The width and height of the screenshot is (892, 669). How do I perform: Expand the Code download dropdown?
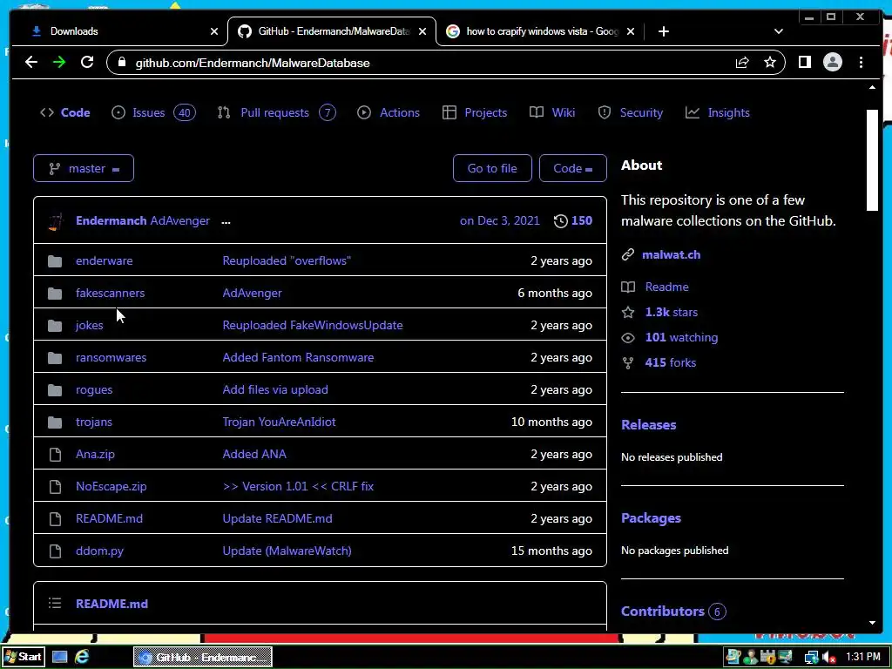(x=573, y=168)
